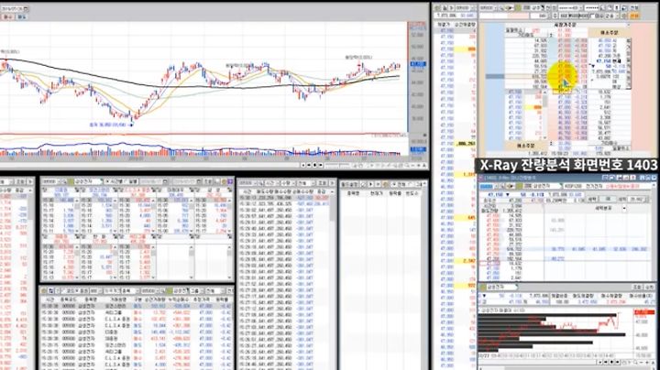Open the stock code dropdown in the X-Ray window toolbar
660x370 pixels.
click(x=496, y=186)
